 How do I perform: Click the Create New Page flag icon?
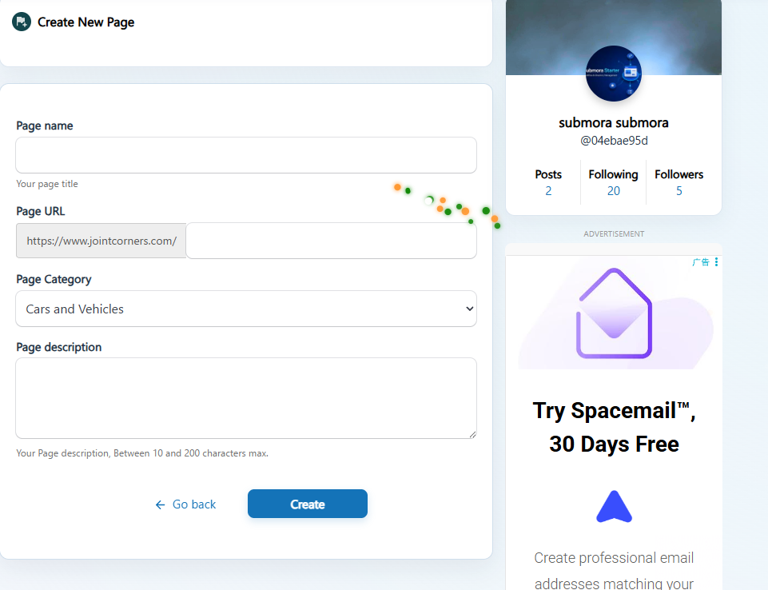(22, 22)
